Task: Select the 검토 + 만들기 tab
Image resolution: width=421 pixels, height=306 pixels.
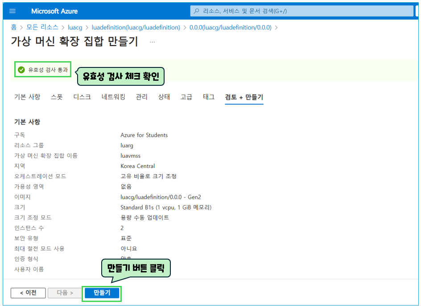Action: 244,97
